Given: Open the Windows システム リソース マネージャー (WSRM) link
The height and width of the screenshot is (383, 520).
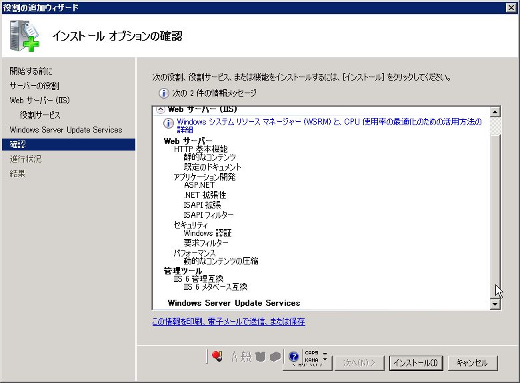Looking at the screenshot, I should tap(329, 126).
